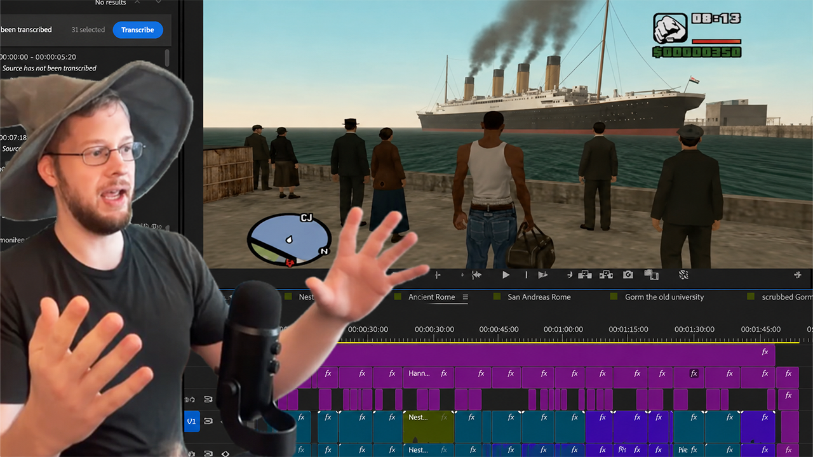Play the program monitor preview
The height and width of the screenshot is (457, 813).
506,275
